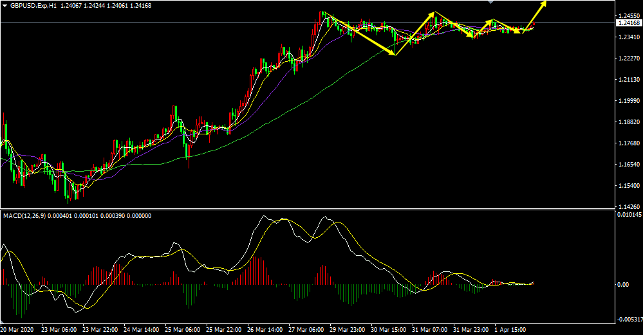Click the gray chart shift marker at top

click(491, 2)
